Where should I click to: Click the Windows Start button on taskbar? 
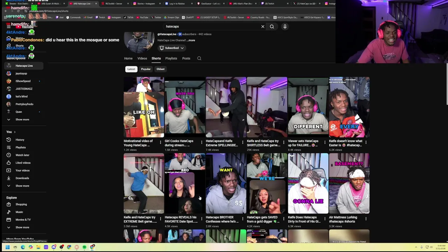[x=7, y=247]
